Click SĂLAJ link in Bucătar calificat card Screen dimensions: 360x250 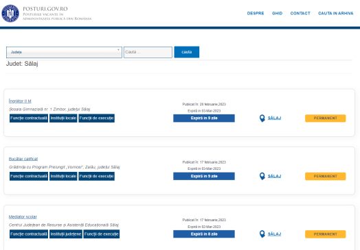(x=274, y=176)
